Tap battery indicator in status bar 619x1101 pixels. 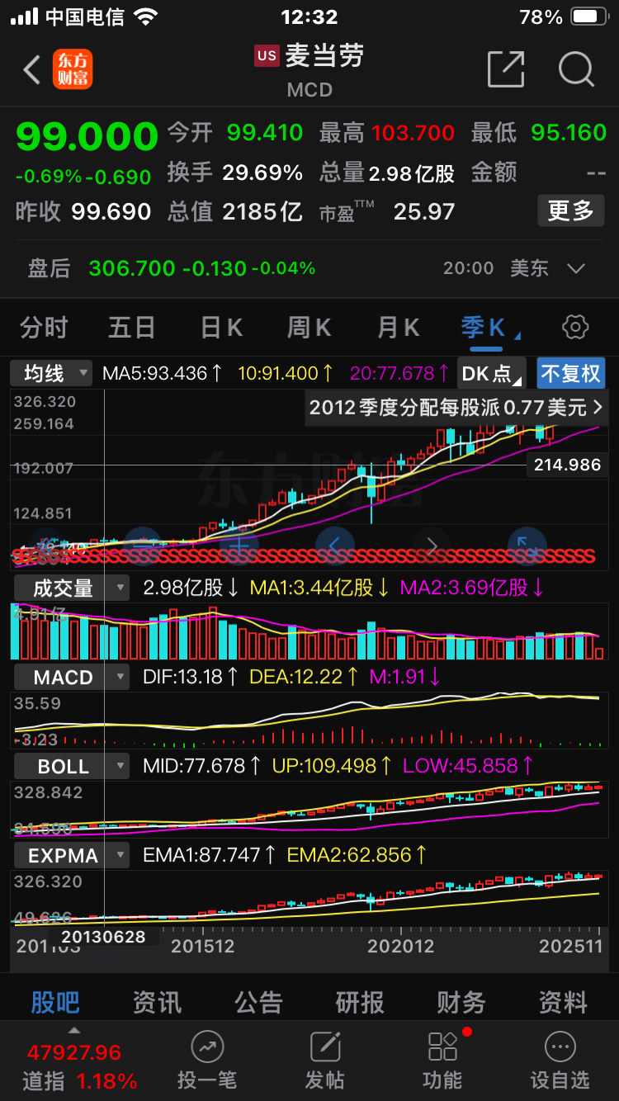coord(590,17)
